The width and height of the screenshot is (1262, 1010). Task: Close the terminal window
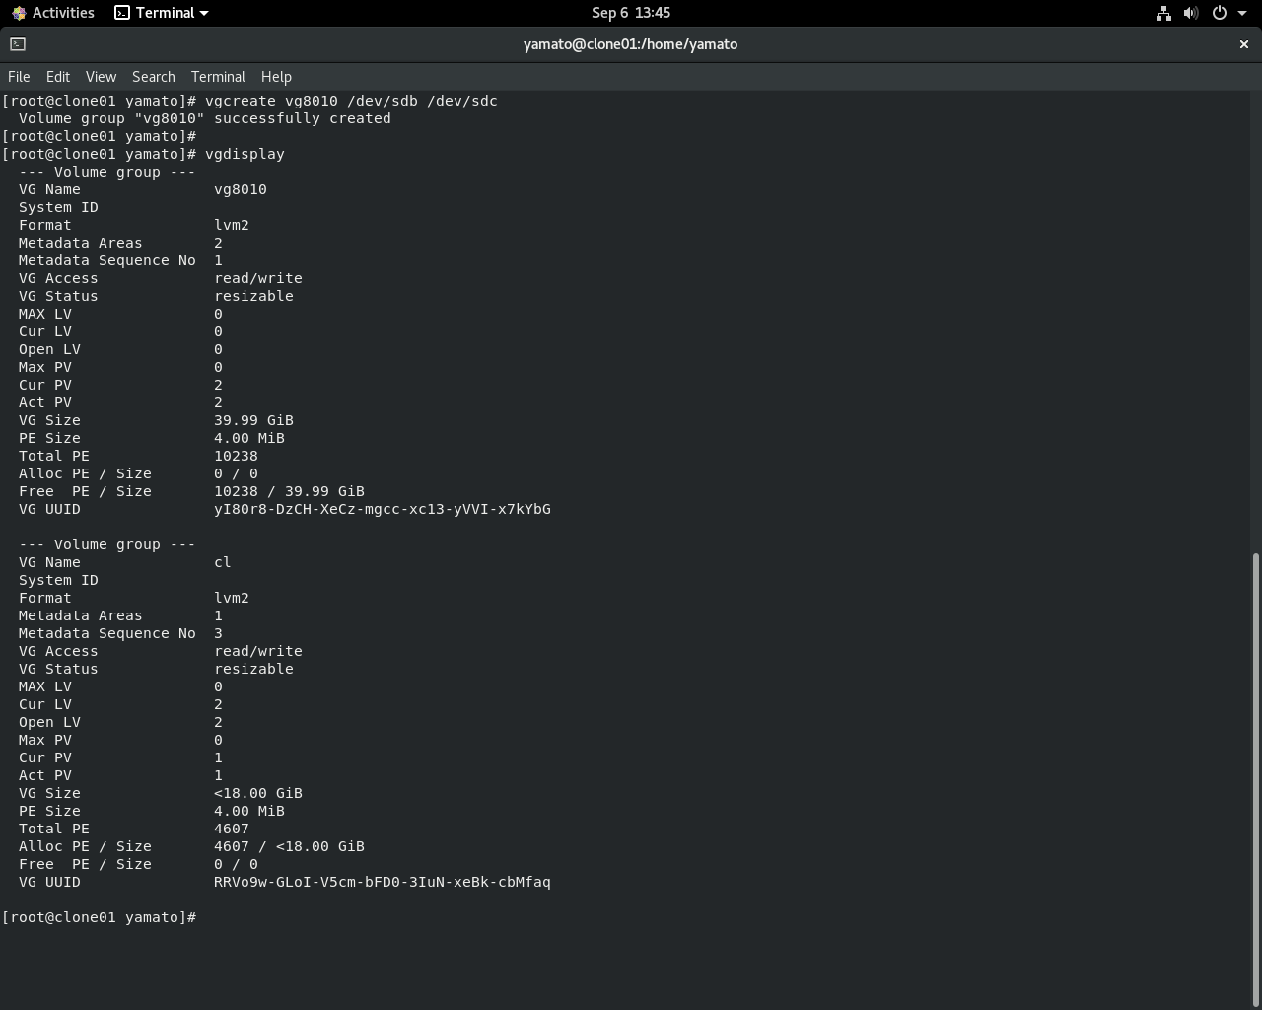tap(1243, 44)
